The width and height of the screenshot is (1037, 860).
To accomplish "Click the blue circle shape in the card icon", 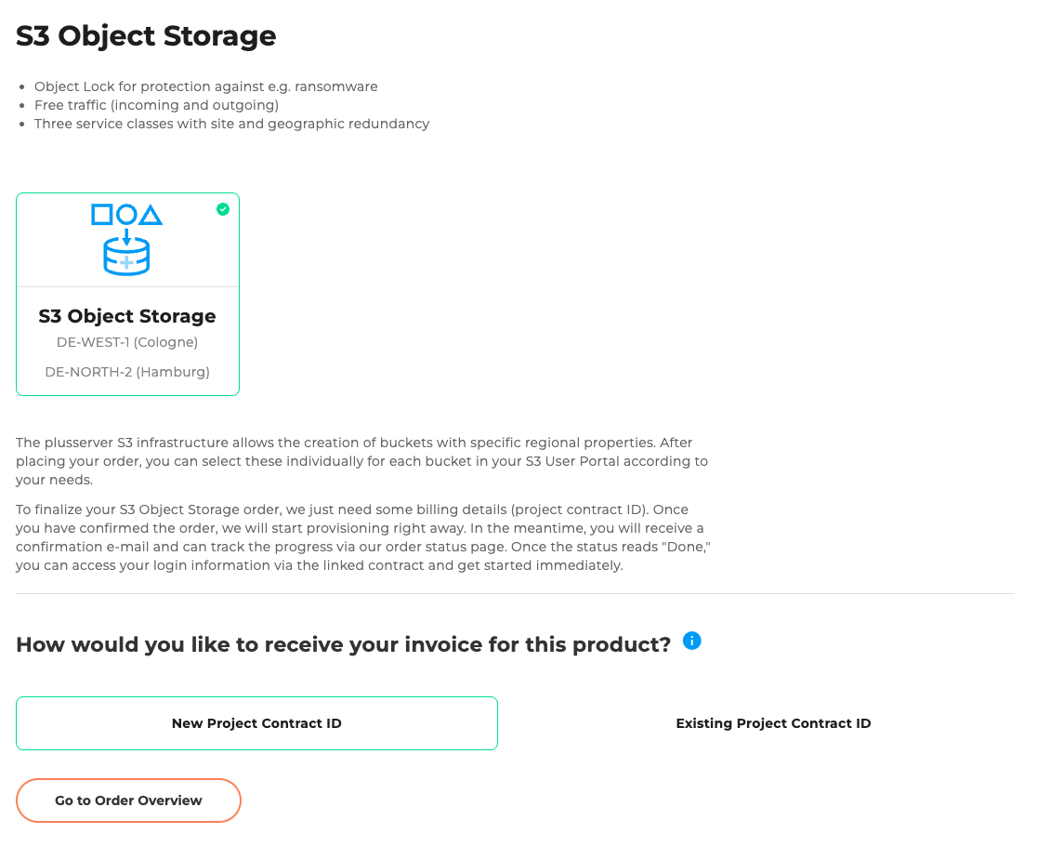I will (x=126, y=215).
